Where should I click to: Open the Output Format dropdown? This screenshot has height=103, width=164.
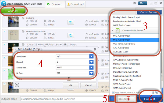[x=149, y=12]
